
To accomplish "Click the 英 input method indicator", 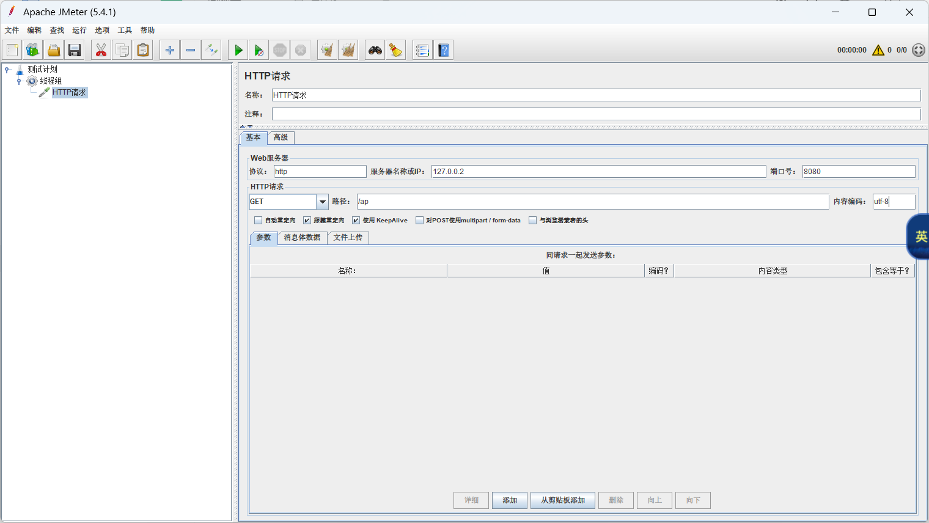I will pyautogui.click(x=919, y=236).
